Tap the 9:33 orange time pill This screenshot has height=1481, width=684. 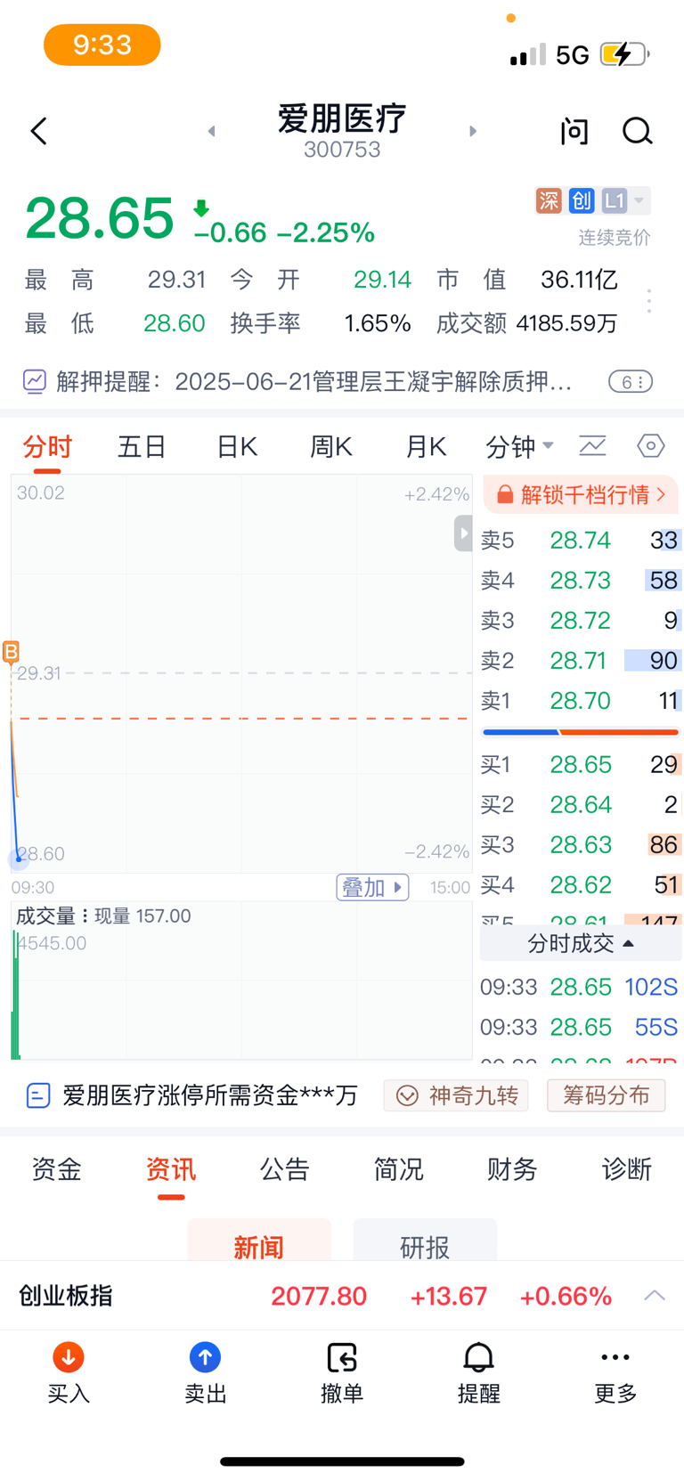(102, 45)
